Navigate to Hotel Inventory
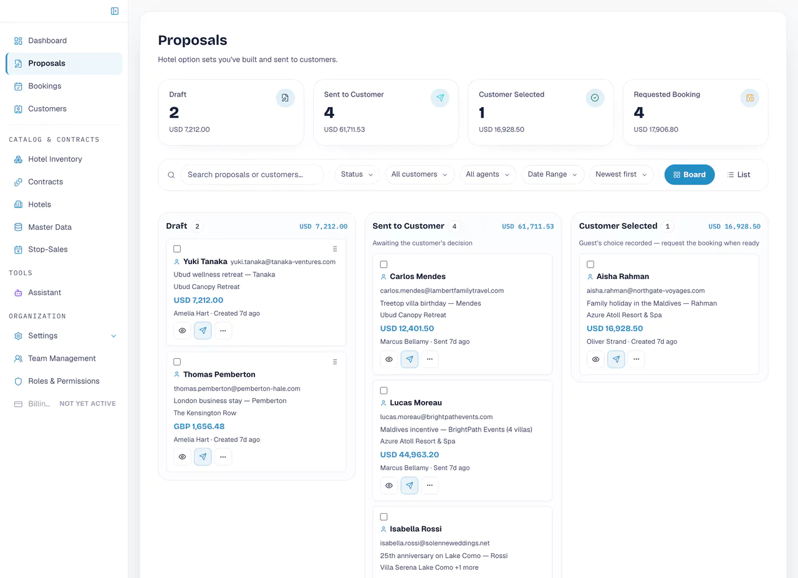 [64, 159]
